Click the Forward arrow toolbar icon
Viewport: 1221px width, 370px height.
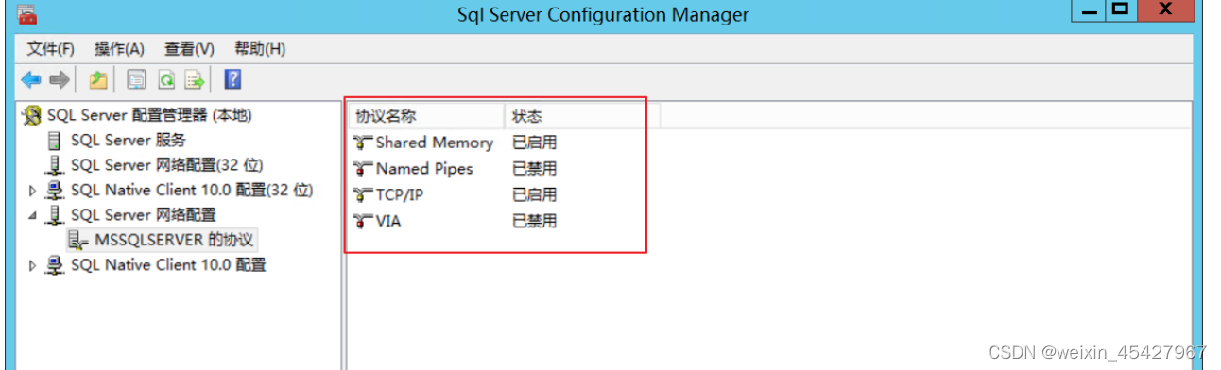tap(60, 80)
